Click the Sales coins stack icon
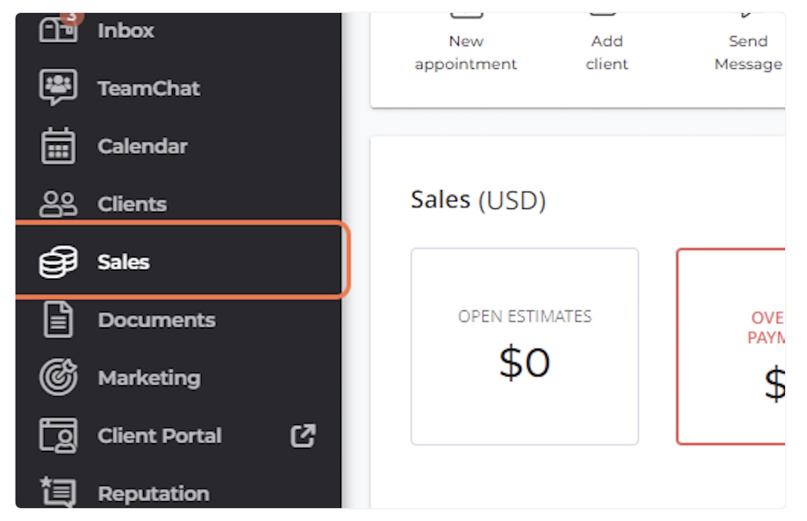The image size is (807, 521). [58, 262]
